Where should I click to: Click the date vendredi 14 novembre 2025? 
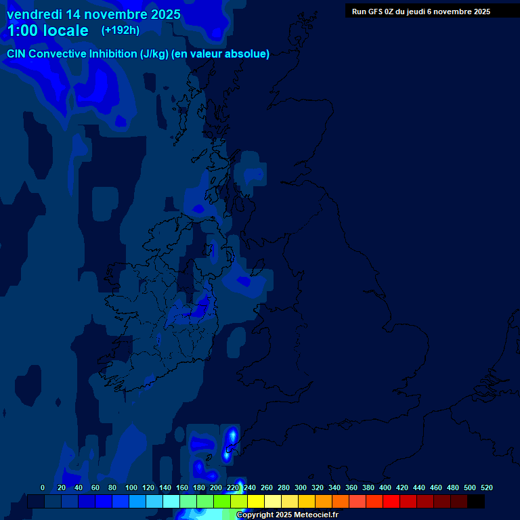pyautogui.click(x=93, y=14)
